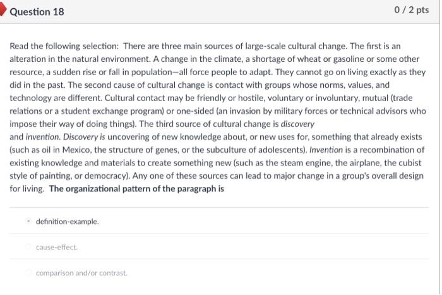Screen dimensions: 442x295
Task: Click the italic word 'discovery' ending its line
Action: [x=297, y=124]
